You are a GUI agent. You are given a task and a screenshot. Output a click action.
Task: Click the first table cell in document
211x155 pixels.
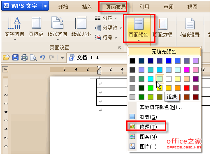pos(111,83)
